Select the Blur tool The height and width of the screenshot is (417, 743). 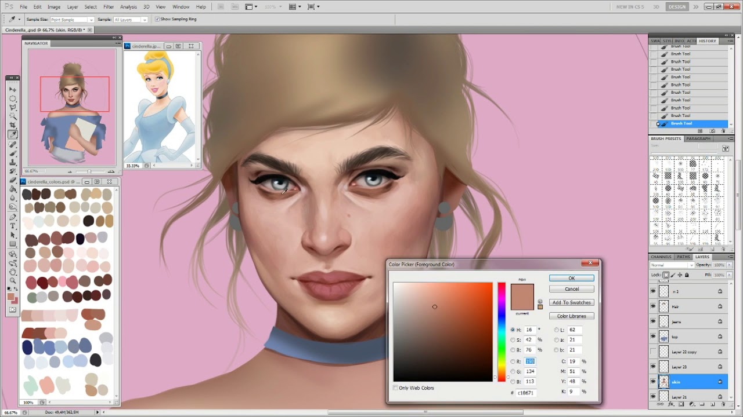pyautogui.click(x=12, y=198)
